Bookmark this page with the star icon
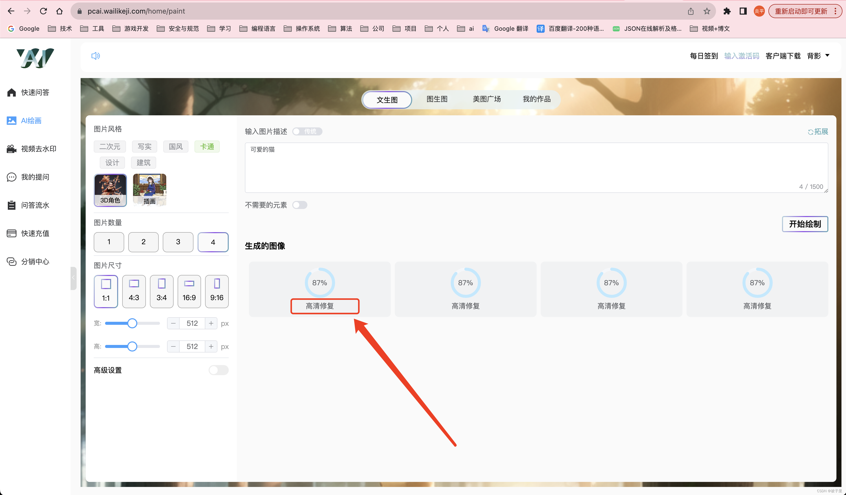 coord(707,11)
